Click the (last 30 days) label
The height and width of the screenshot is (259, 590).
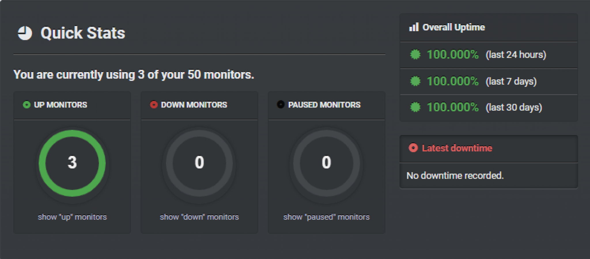point(514,108)
